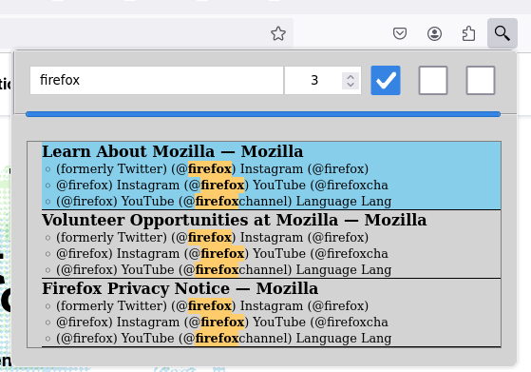This screenshot has height=372, width=531.
Task: Open result "Firefox Privacy Notice — Mozilla"
Action: pos(180,288)
